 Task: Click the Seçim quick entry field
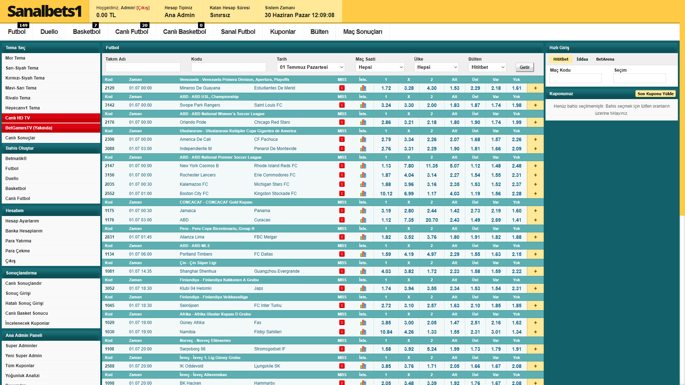pos(640,78)
